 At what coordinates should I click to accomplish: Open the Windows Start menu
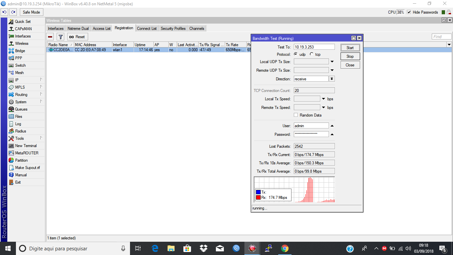pyautogui.click(x=8, y=248)
